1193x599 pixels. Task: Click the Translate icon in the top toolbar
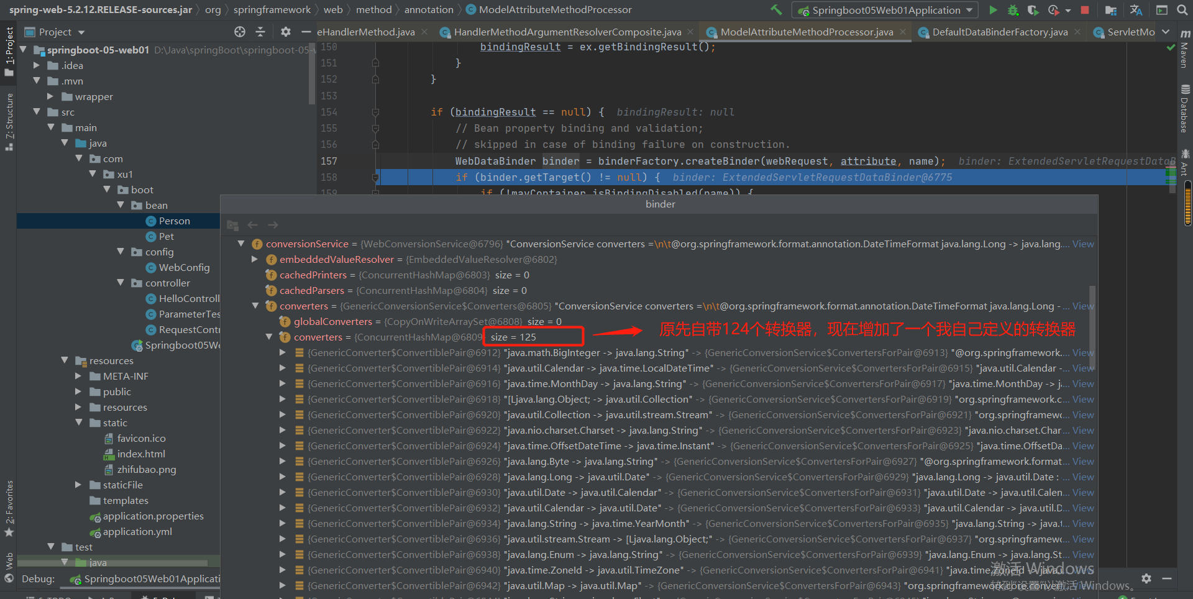tap(1136, 10)
